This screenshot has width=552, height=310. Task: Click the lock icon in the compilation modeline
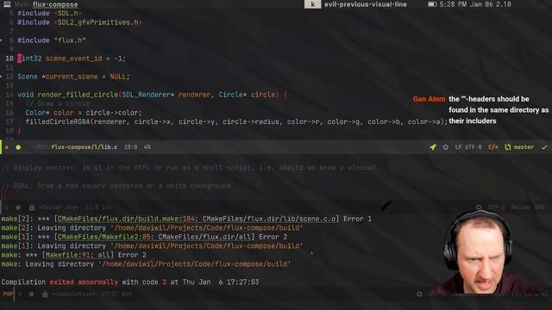click(45, 294)
